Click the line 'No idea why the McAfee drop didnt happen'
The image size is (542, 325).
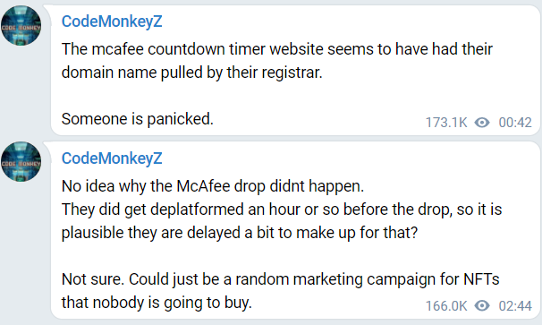pyautogui.click(x=212, y=186)
